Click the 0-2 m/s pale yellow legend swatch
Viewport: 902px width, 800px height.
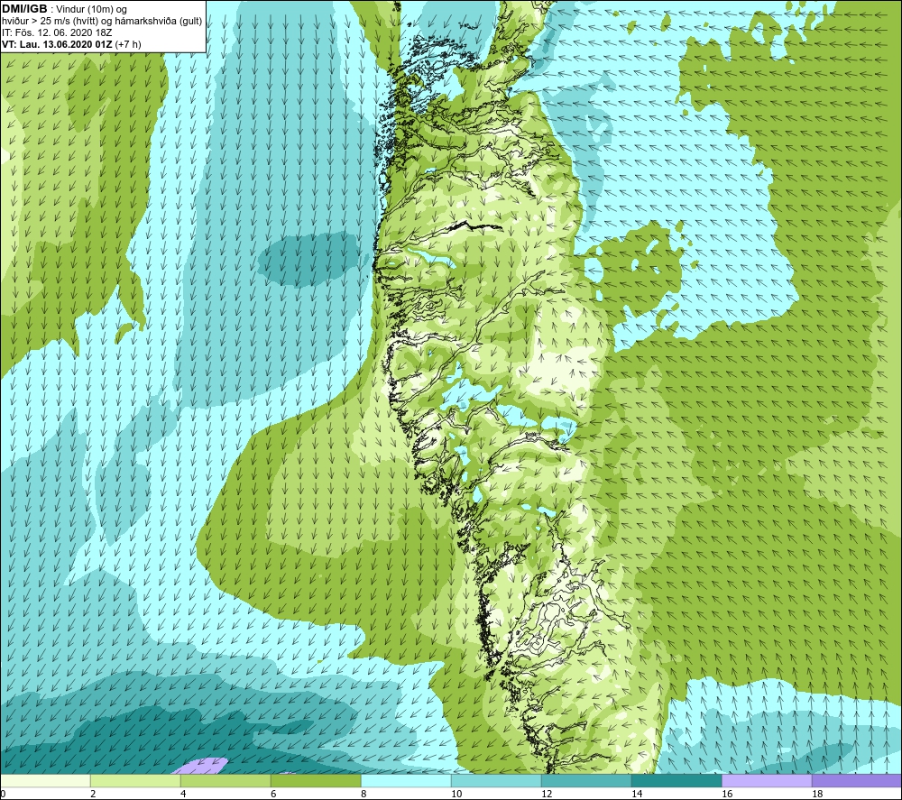point(45,781)
